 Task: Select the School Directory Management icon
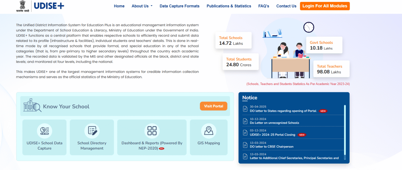coord(92,131)
